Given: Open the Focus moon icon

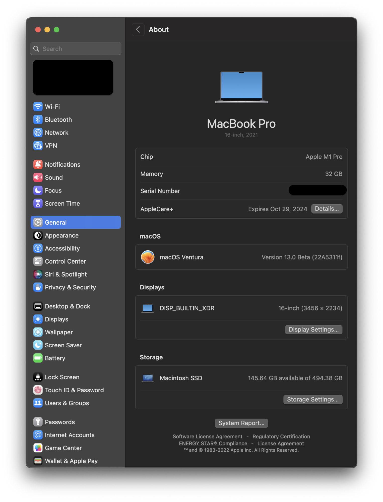Looking at the screenshot, I should (x=38, y=191).
